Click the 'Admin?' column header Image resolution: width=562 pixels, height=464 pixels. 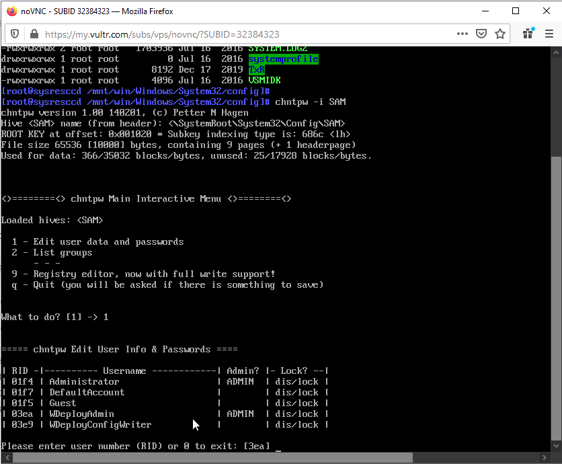243,371
